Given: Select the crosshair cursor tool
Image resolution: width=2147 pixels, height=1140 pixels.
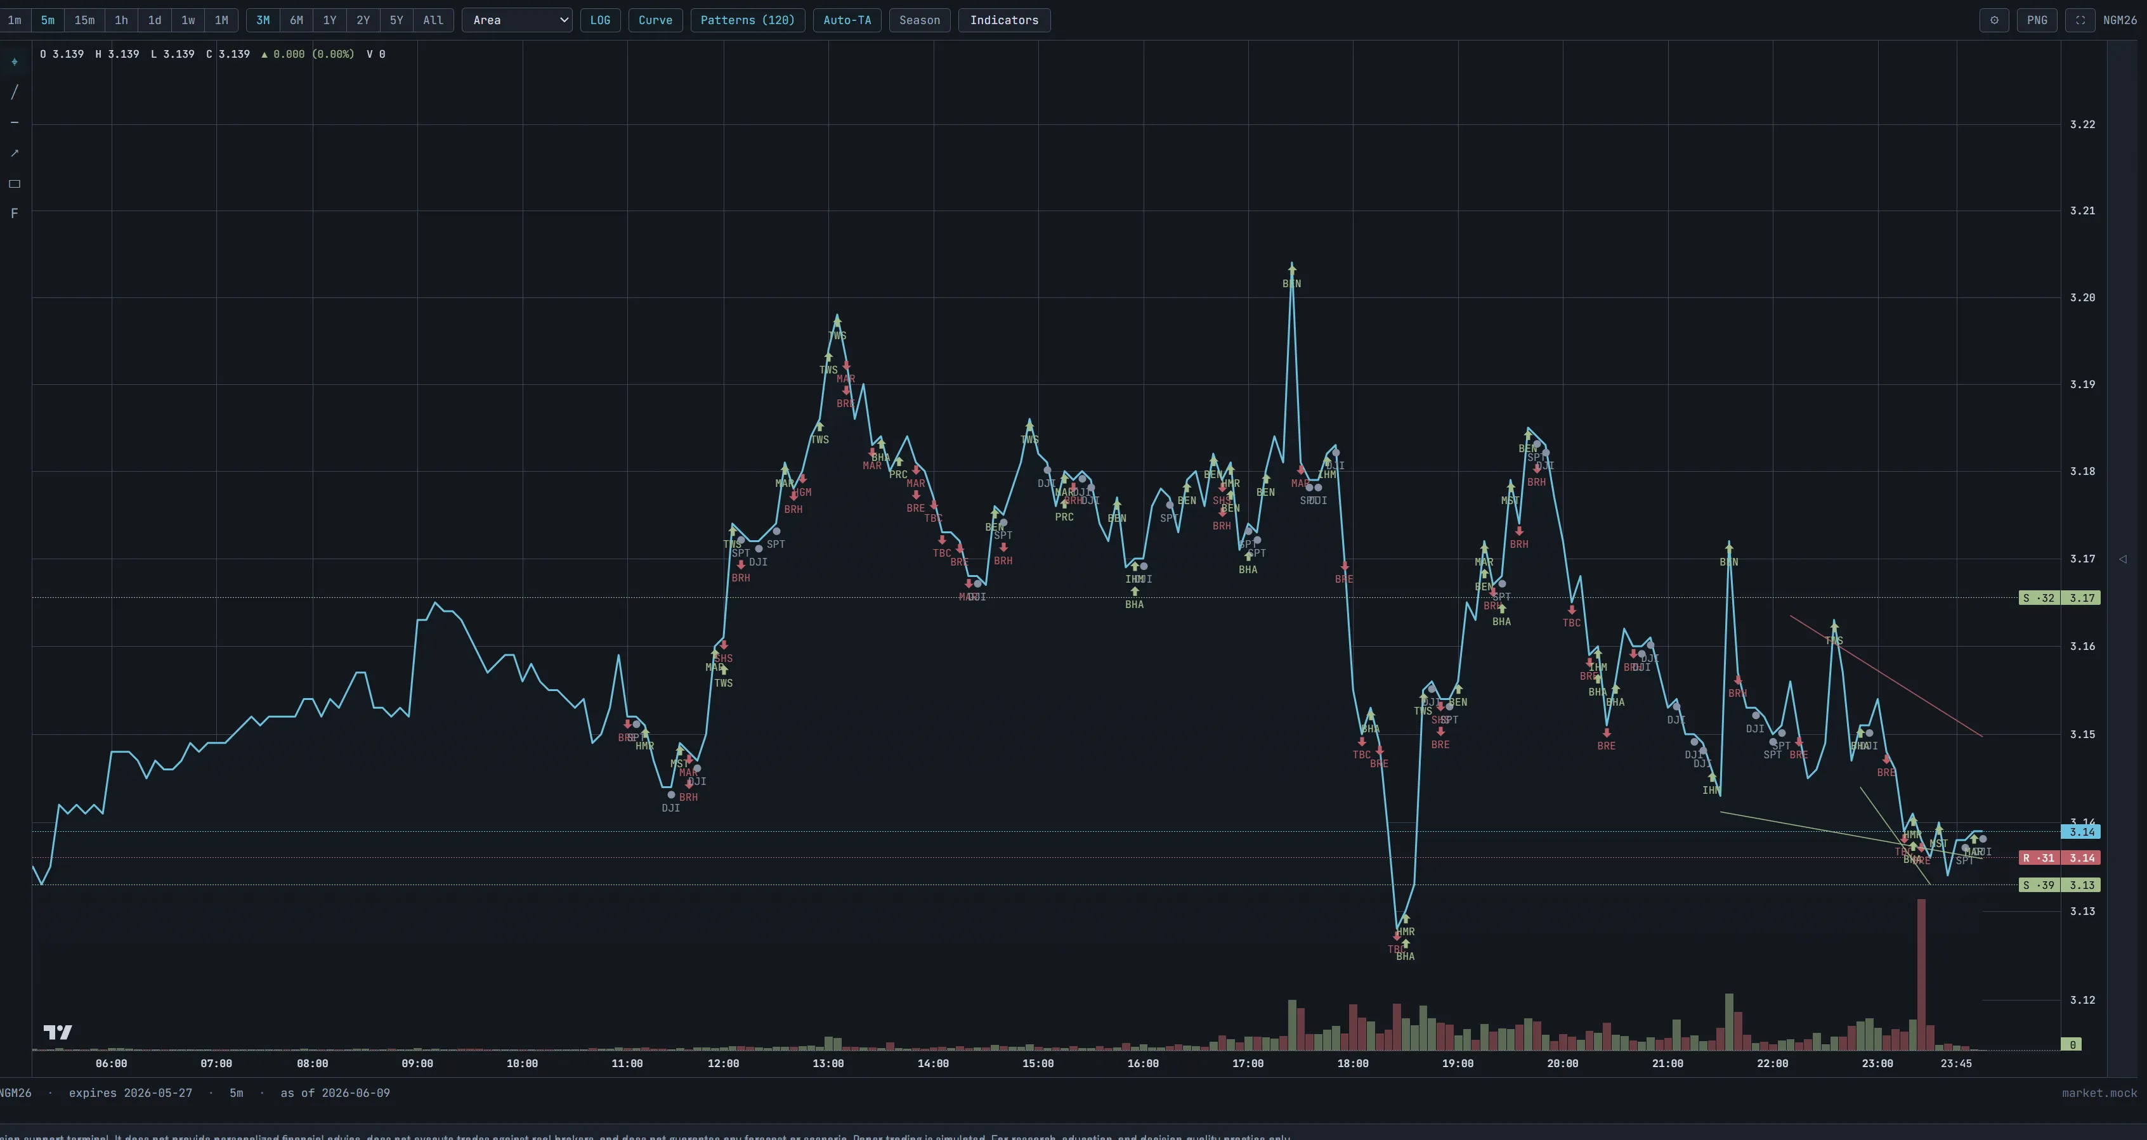Looking at the screenshot, I should click(14, 62).
